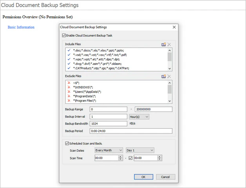Toggle Scheduled Scan and Backup checkbox
246x188 pixels.
(x=67, y=143)
